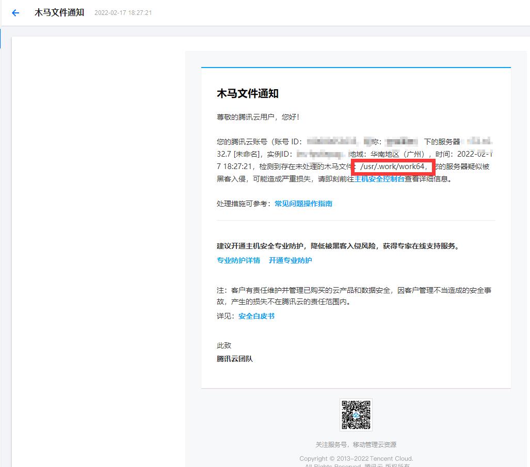Image resolution: width=530 pixels, height=467 pixels.
Task: Click the file path /usr/.work/work64
Action: (x=392, y=166)
